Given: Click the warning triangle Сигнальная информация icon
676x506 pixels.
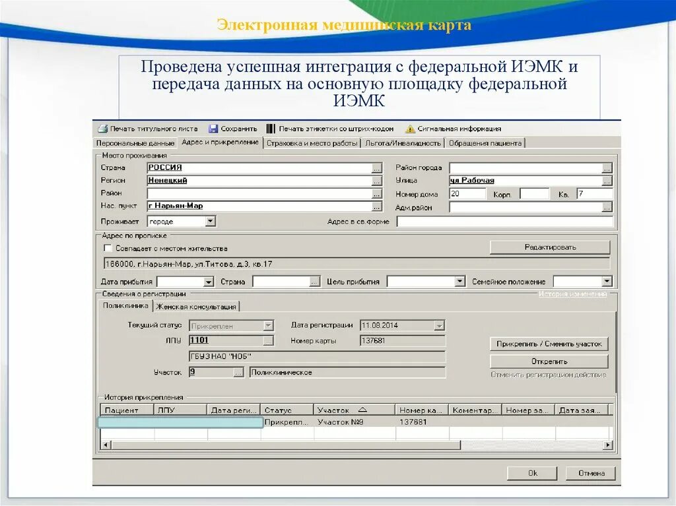Looking at the screenshot, I should [410, 129].
